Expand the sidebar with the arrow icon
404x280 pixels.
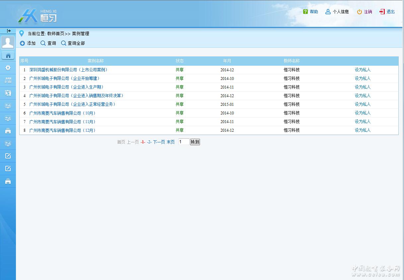click(9, 31)
